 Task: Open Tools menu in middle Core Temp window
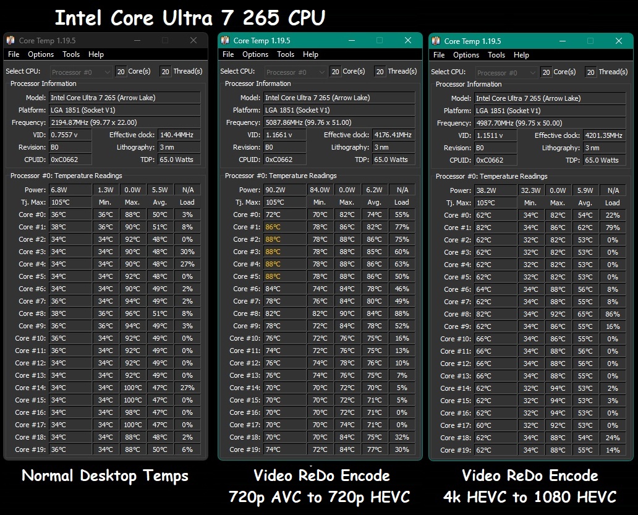[x=286, y=54]
